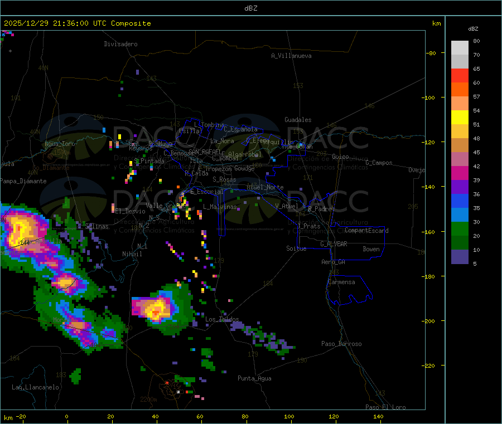Viewport: 502px width, 424px height.
Task: Click the J_Prats location label
Action: click(309, 226)
